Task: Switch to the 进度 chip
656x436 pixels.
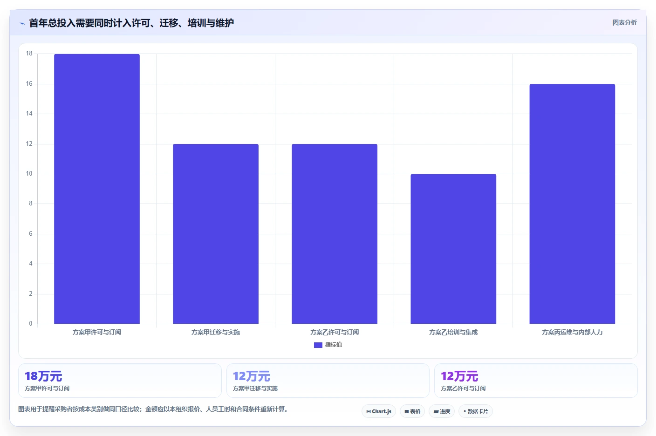Action: click(442, 411)
